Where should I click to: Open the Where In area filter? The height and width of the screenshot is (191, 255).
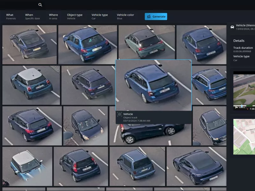click(x=53, y=17)
